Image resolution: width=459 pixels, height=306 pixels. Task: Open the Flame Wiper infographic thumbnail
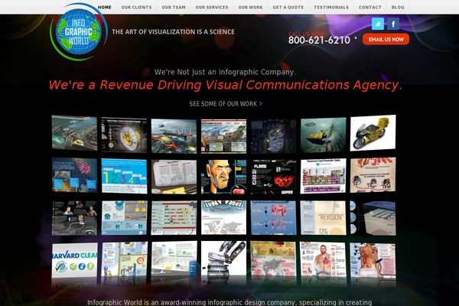(x=273, y=177)
